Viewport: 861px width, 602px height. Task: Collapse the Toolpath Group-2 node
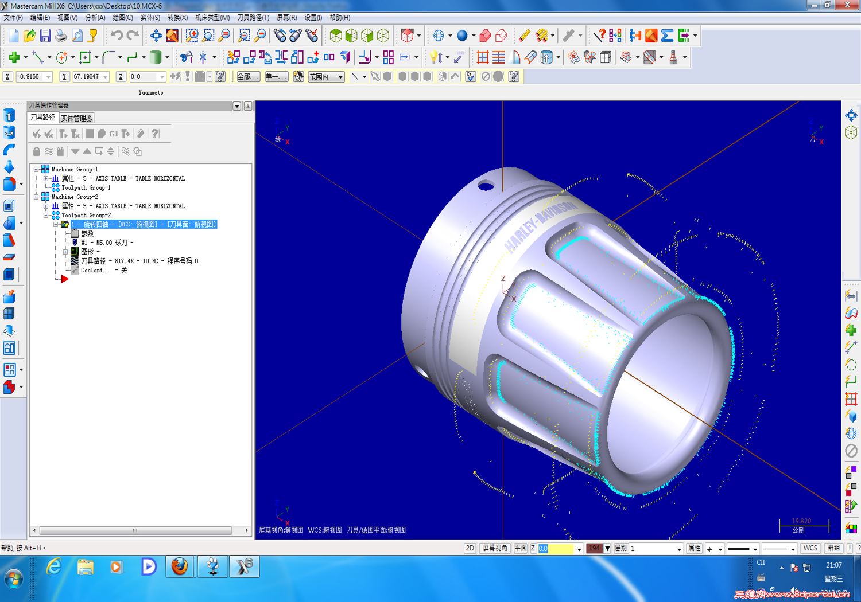pos(46,215)
